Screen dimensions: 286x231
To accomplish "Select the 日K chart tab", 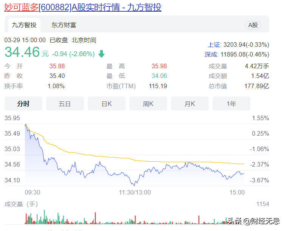I will coord(107,104).
